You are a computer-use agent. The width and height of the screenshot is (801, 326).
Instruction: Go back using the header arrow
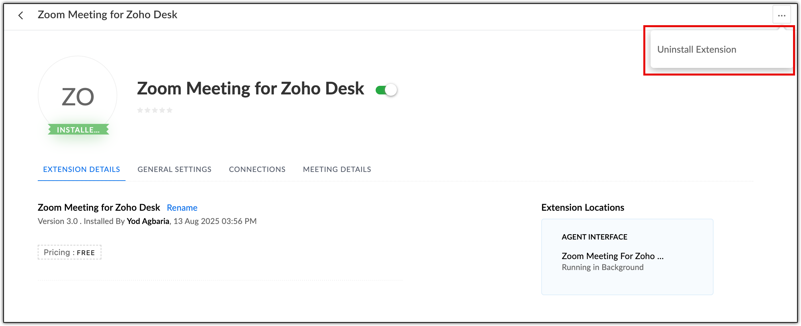coord(21,15)
